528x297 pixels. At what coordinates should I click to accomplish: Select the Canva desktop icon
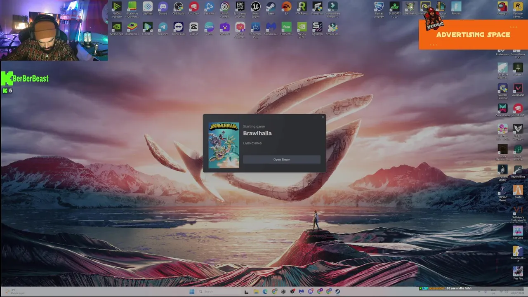click(x=209, y=28)
